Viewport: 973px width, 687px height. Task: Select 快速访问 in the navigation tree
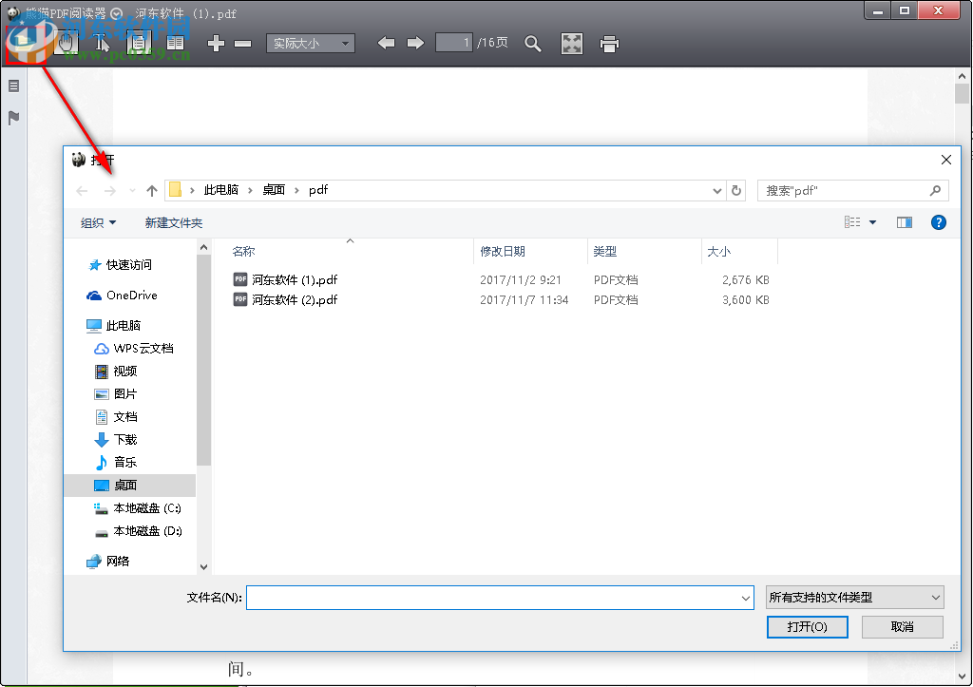[128, 265]
